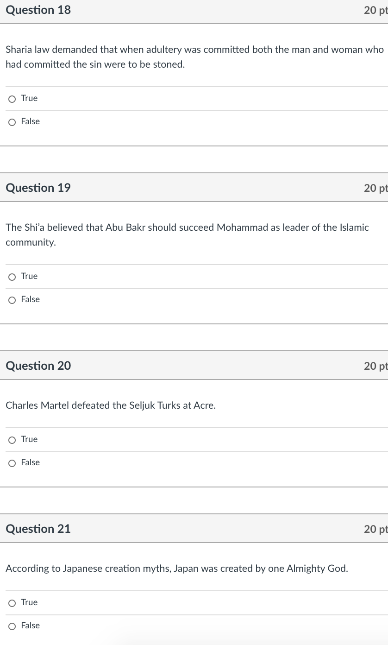Choose True radio for Question 19

point(12,277)
